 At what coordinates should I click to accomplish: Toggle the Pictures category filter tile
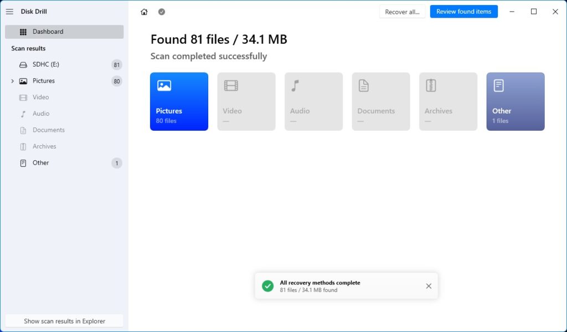(x=179, y=101)
